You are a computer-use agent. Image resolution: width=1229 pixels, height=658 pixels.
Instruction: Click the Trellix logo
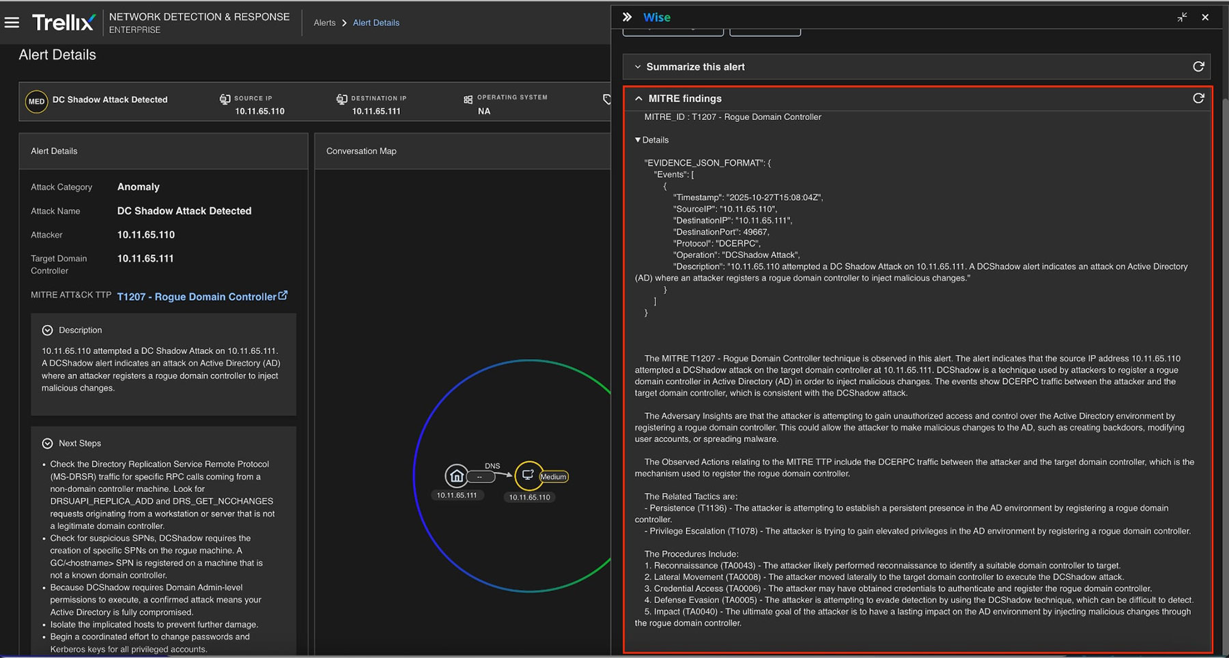pyautogui.click(x=63, y=23)
